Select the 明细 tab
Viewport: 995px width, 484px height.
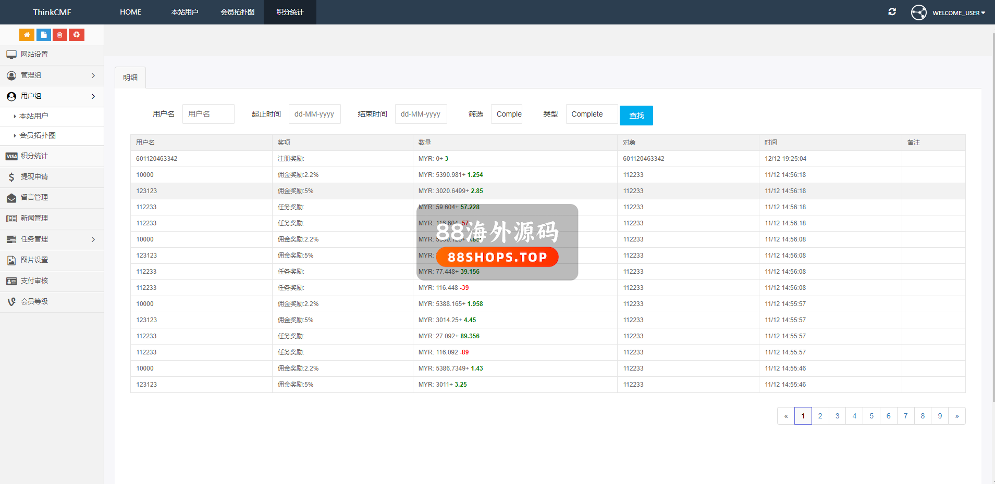coord(130,78)
